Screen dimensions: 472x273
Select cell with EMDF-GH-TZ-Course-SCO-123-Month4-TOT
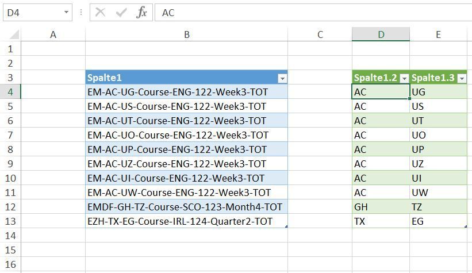(x=187, y=207)
